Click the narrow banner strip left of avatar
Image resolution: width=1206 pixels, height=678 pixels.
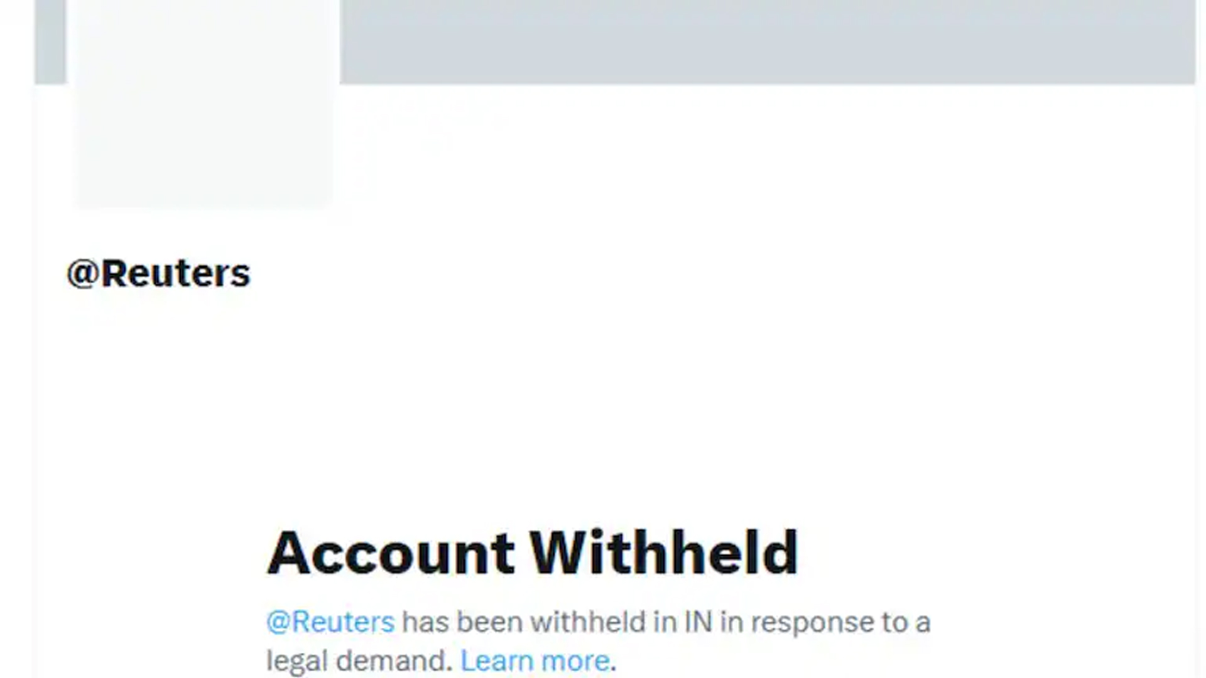[50, 42]
